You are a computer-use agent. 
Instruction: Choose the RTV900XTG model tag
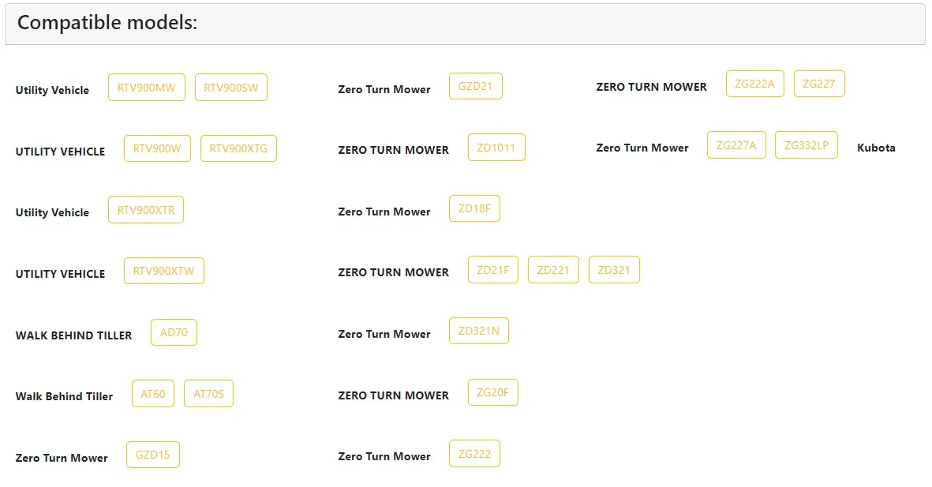(x=238, y=148)
